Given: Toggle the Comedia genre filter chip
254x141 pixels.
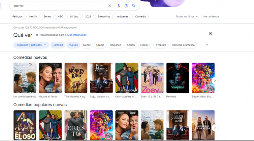Looking at the screenshot, I should pyautogui.click(x=58, y=45).
